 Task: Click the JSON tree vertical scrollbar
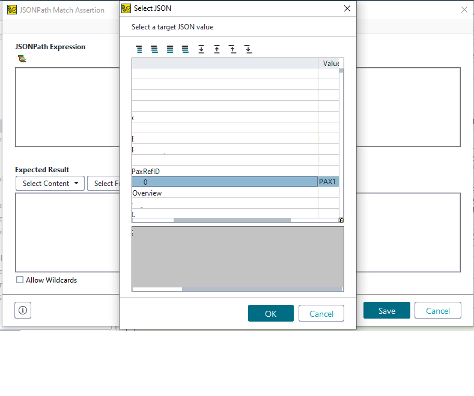(x=341, y=143)
